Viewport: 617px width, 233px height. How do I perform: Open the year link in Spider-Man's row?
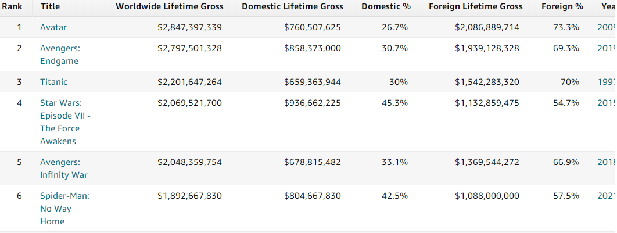click(607, 196)
